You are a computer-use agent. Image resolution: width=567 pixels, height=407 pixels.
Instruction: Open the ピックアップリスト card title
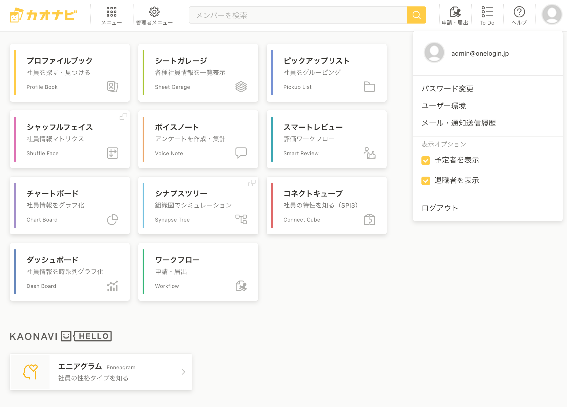(317, 61)
